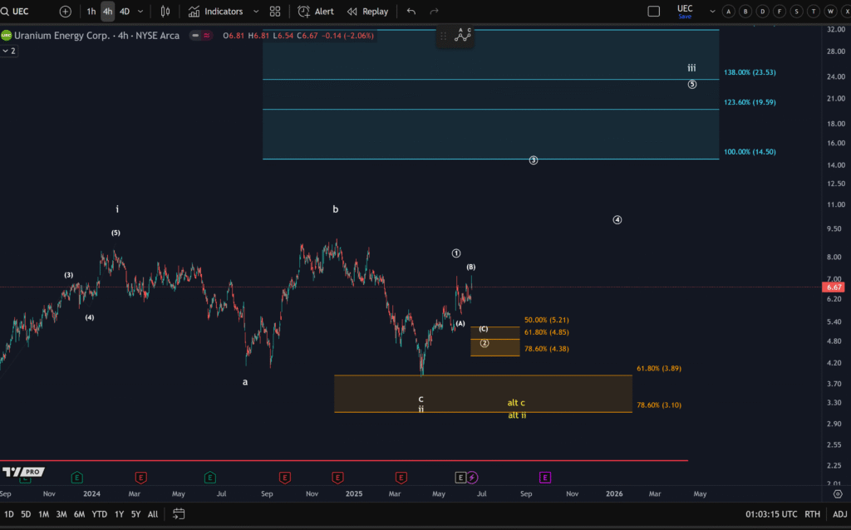
Task: Open the Indicators dialog
Action: point(215,12)
